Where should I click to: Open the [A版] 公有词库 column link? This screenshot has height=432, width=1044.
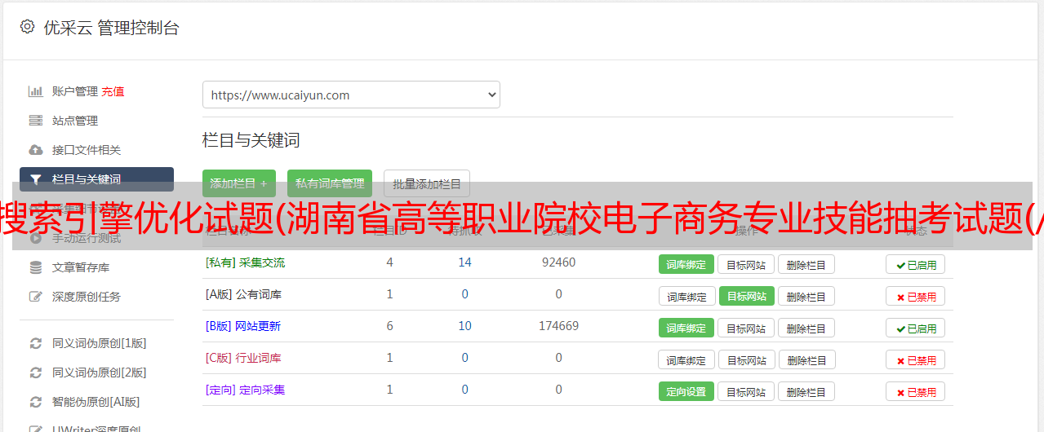243,294
